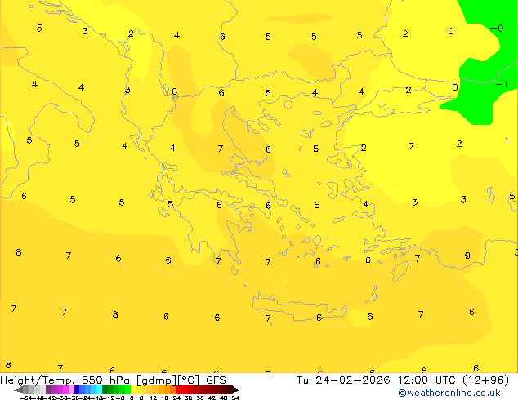The image size is (518, 400).
Task: Click the gray arrow at the legend's cold end
Action: point(18,390)
